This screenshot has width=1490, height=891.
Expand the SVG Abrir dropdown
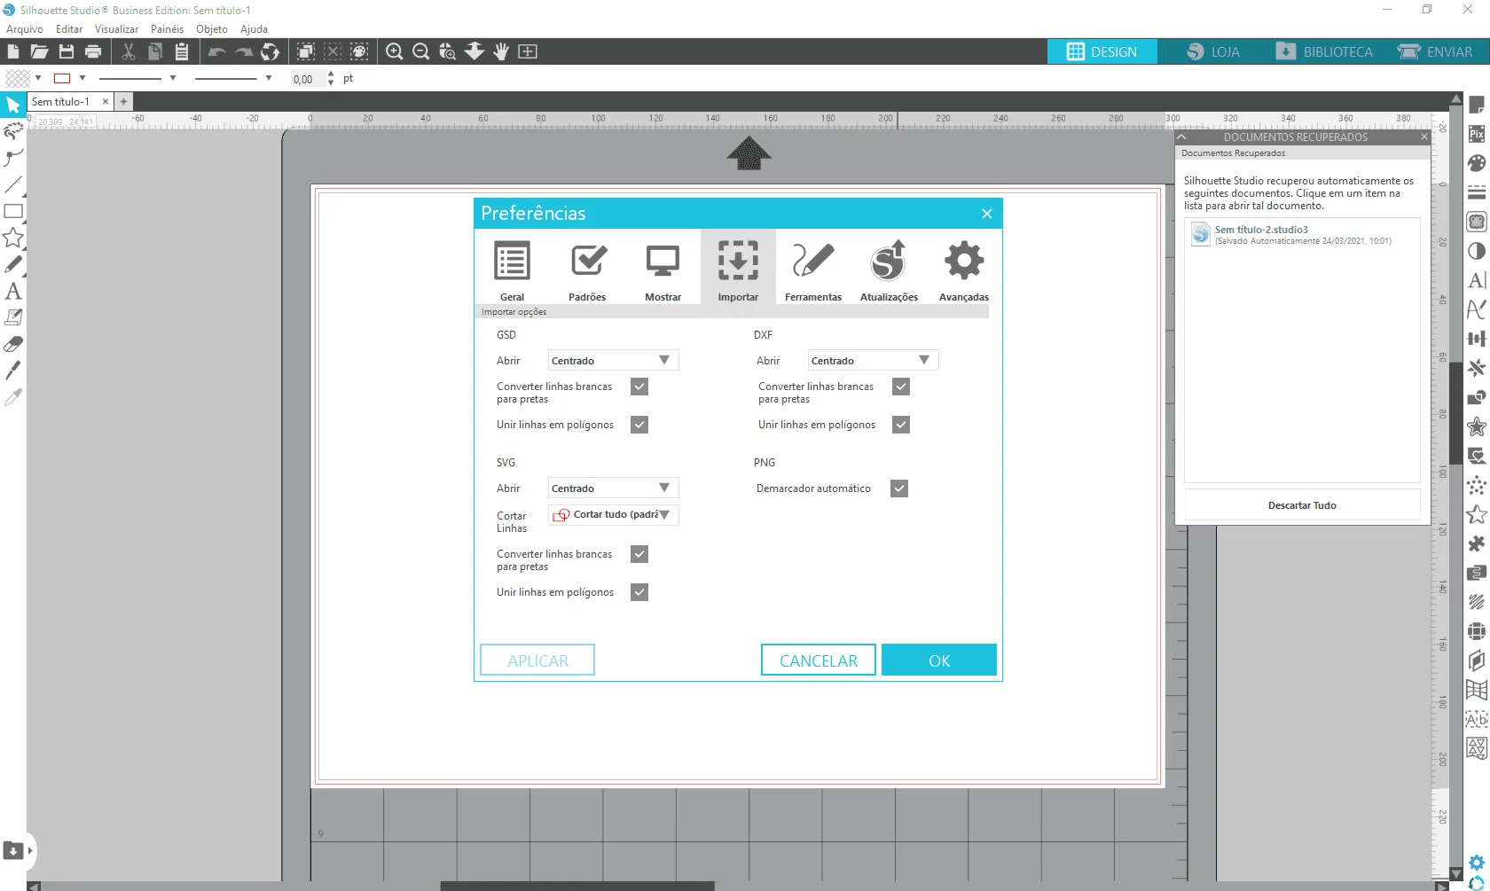613,488
